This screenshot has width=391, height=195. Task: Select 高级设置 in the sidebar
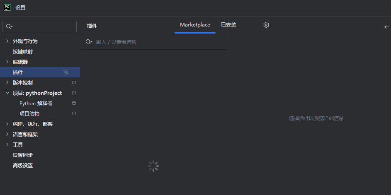[x=23, y=166]
